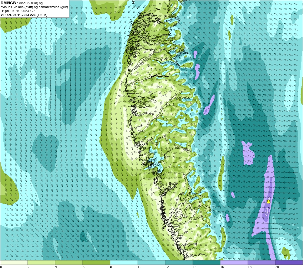Viewport: 303px width, 269px height.
Task: Select the 0–2 m/s pale legend swatch
Action: tap(14, 262)
